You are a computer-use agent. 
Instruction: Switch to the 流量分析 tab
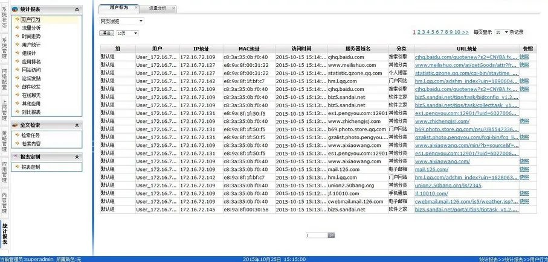tap(157, 7)
